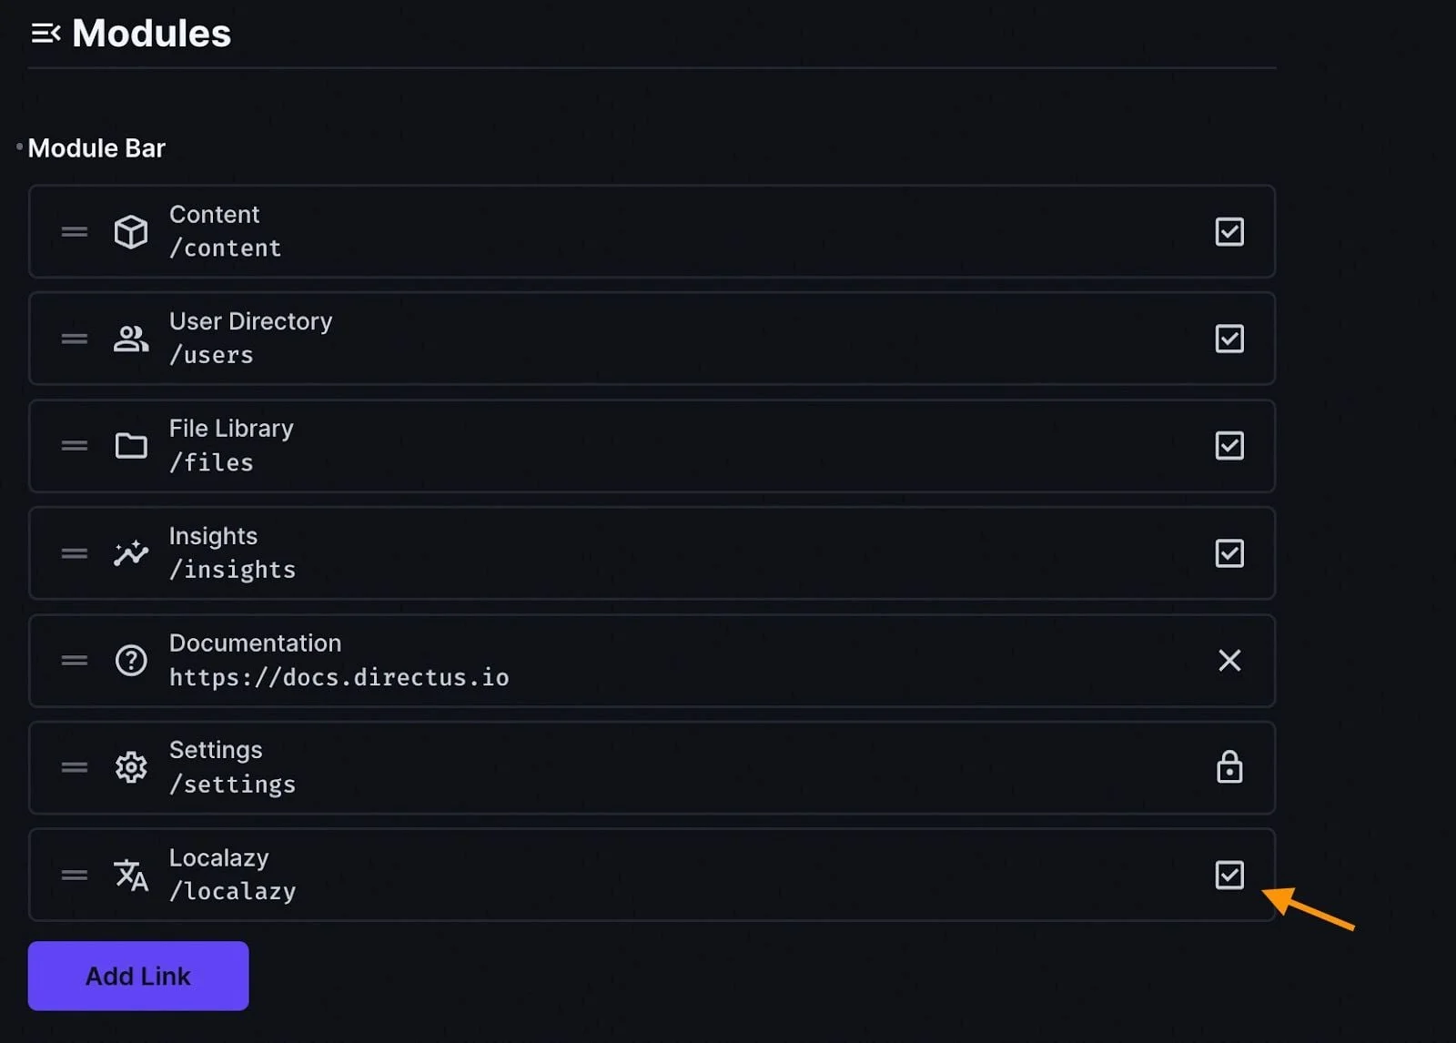
Task: Click the Documentation link row
Action: click(637, 661)
